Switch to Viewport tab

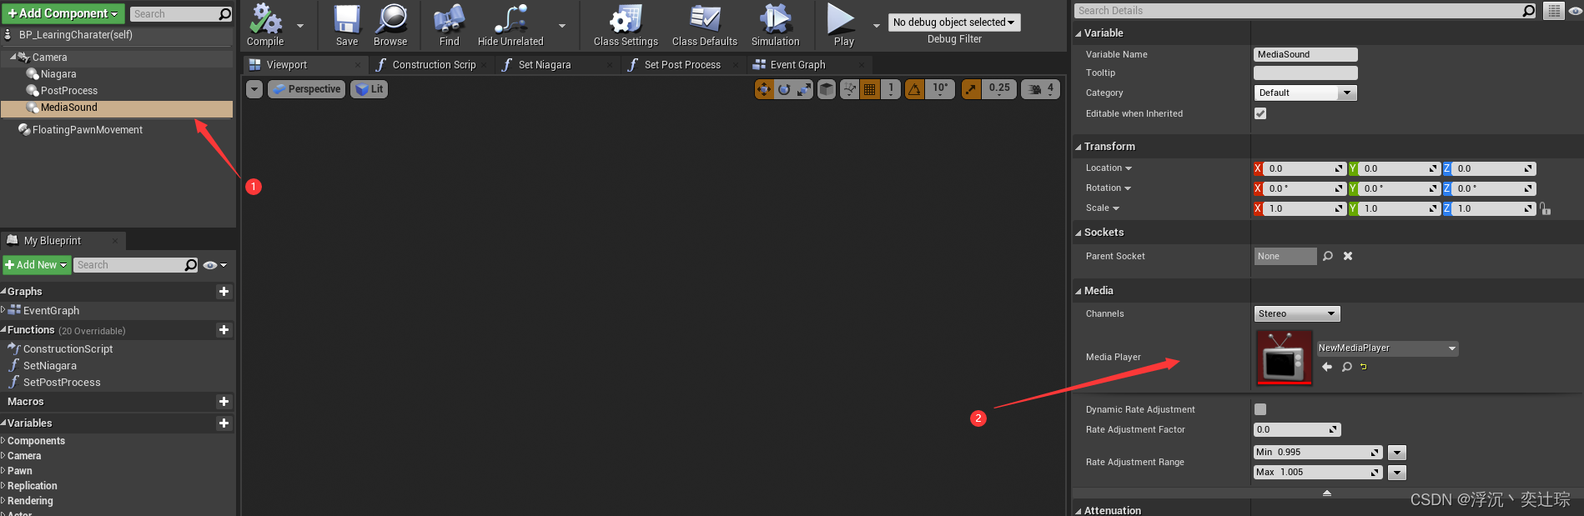coord(304,64)
